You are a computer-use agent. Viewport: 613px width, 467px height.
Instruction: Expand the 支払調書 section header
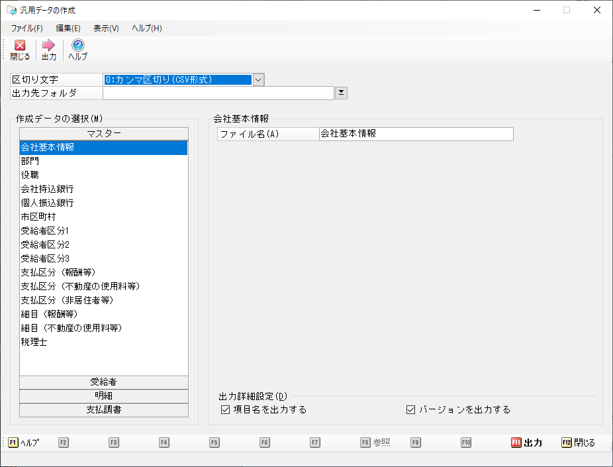(104, 410)
